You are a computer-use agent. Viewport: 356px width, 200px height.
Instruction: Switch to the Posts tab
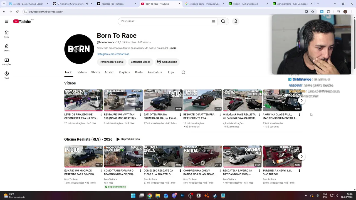click(x=139, y=72)
